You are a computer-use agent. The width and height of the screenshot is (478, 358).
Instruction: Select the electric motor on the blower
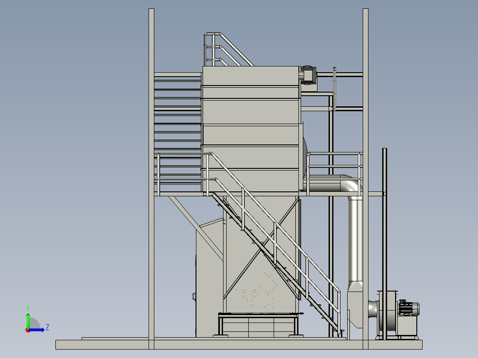pos(409,308)
